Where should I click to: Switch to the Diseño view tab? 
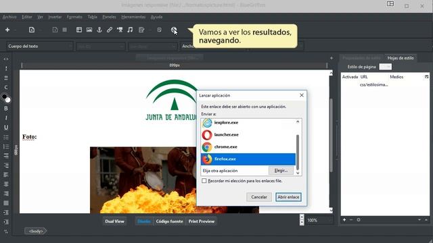click(x=144, y=221)
